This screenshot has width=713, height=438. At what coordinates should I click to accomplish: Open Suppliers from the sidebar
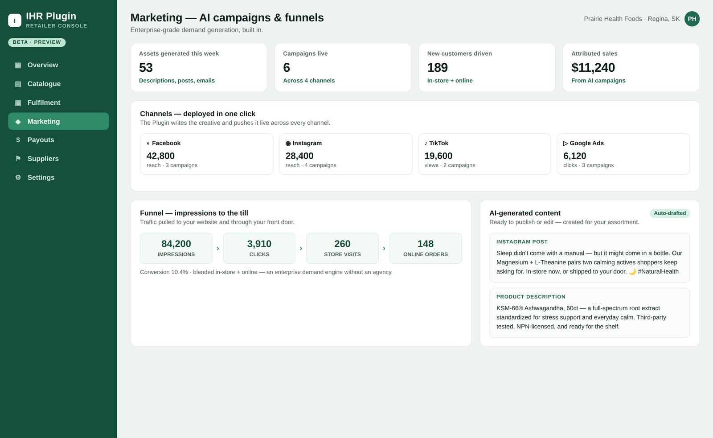(x=58, y=159)
